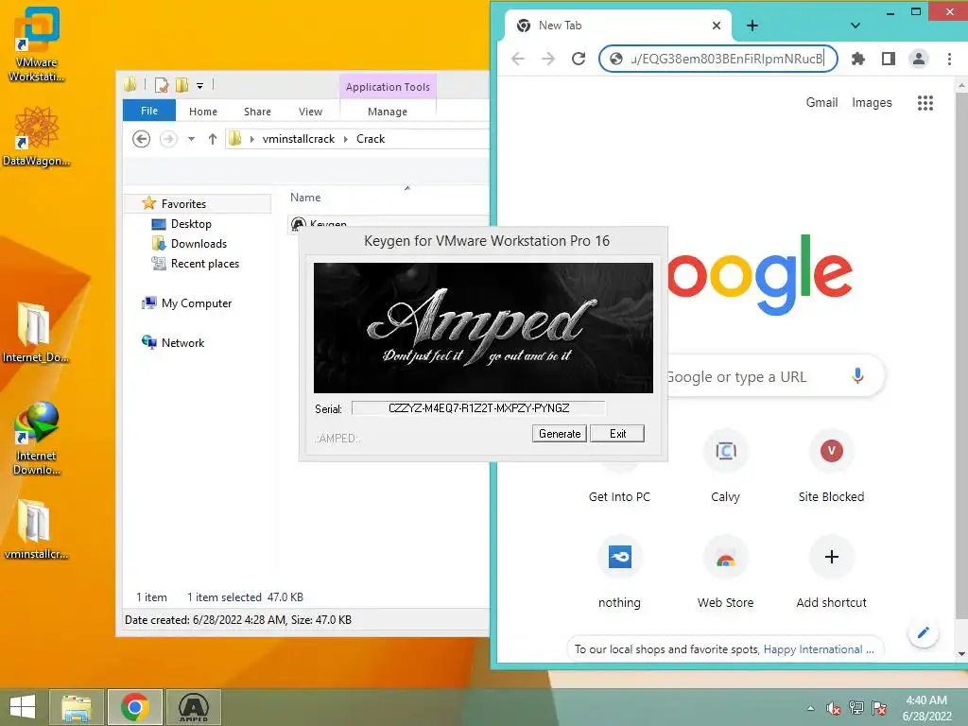
Task: Open File Explorer from the taskbar
Action: (76, 707)
